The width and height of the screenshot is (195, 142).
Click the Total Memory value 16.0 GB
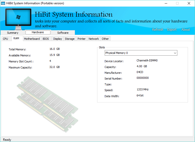[54, 49]
